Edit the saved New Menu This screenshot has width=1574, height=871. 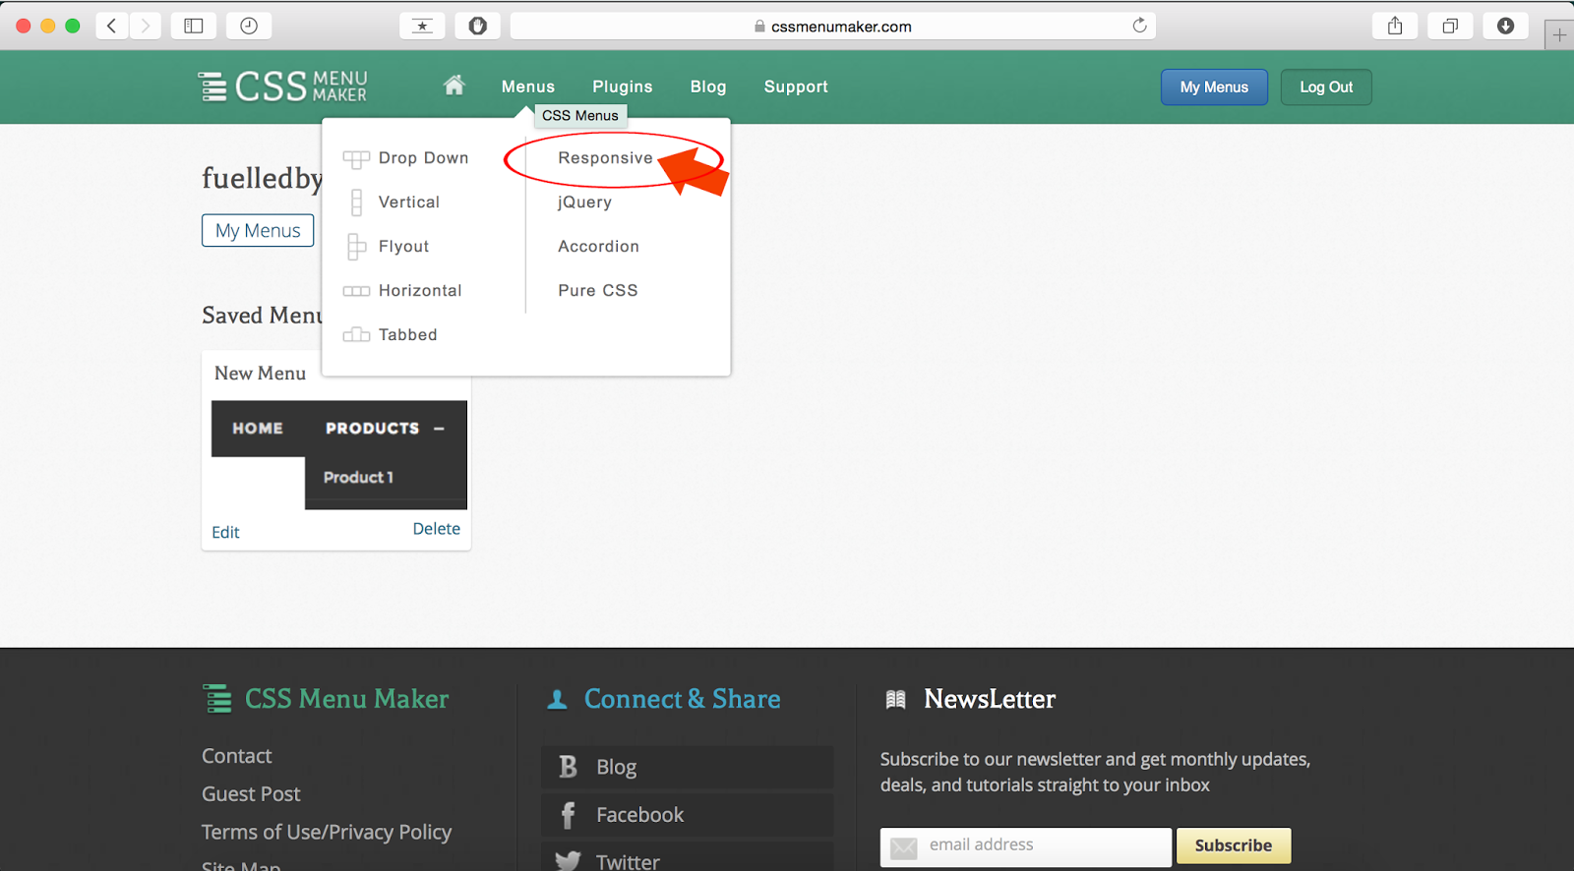(225, 532)
